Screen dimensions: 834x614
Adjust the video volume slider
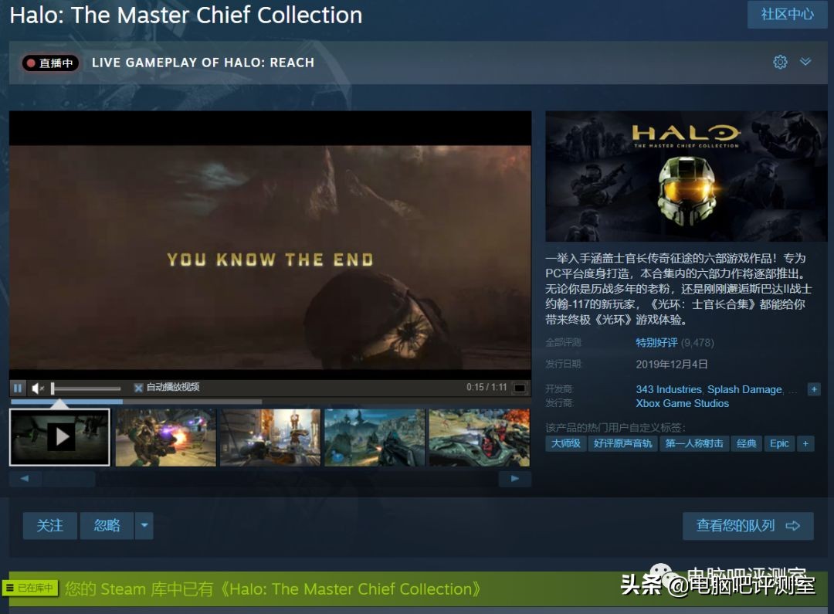pos(86,388)
